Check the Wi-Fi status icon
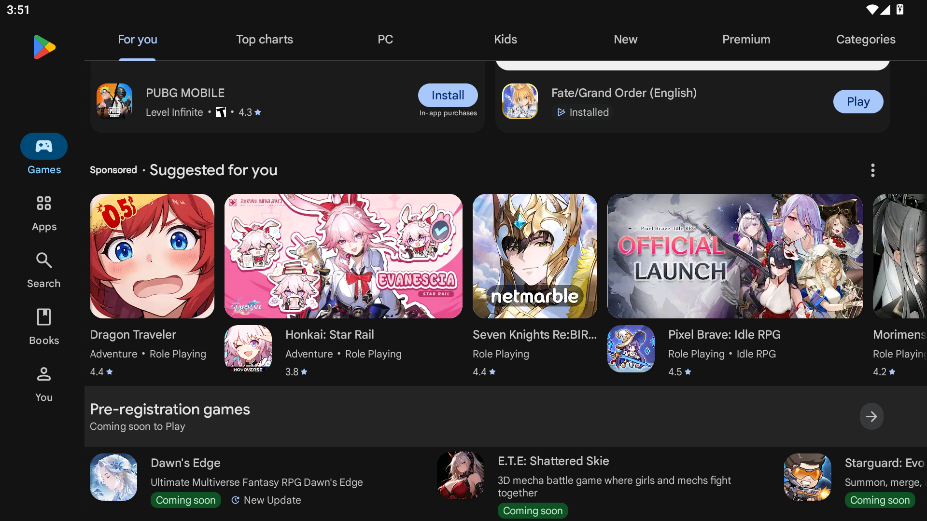Screen dimensions: 927x521 point(872,10)
